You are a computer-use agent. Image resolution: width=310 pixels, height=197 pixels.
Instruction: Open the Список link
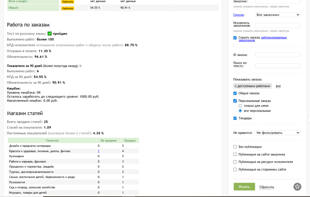pos(239,15)
